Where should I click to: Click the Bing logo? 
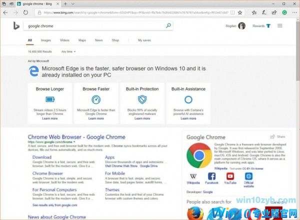[16, 26]
